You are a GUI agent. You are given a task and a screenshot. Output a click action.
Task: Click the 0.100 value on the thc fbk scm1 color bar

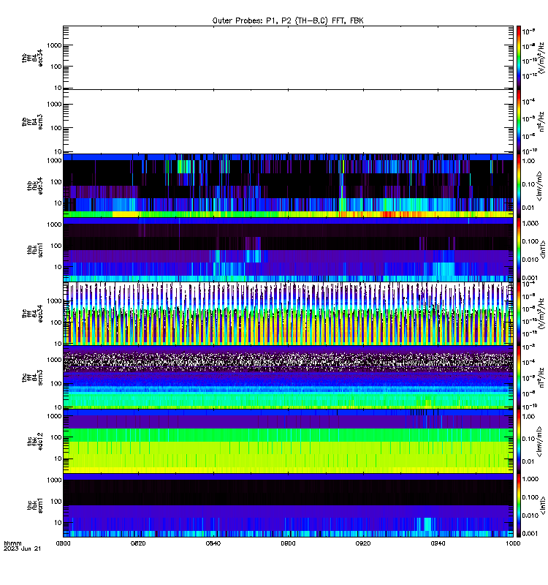point(530,497)
